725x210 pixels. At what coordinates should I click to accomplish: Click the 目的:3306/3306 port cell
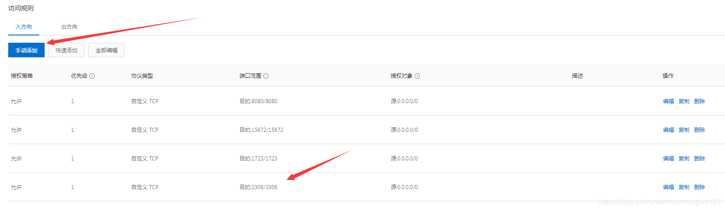point(258,187)
